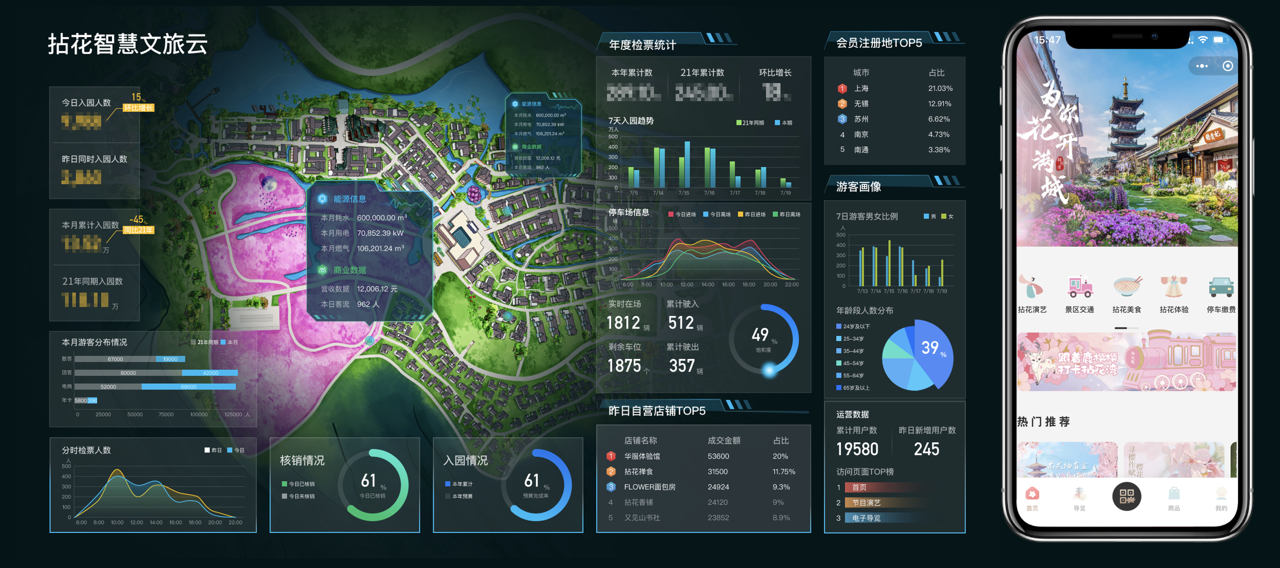Open the 拈花演艺 icon in phone app

(1032, 287)
